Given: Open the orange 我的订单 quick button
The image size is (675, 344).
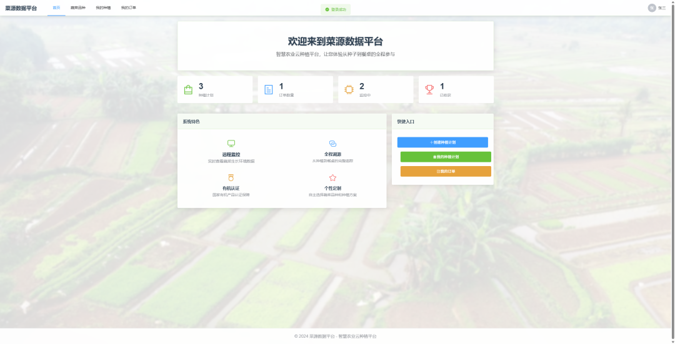Looking at the screenshot, I should tap(446, 172).
